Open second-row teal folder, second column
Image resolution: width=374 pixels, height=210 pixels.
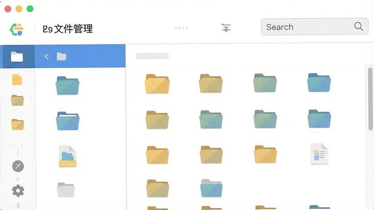tap(211, 119)
